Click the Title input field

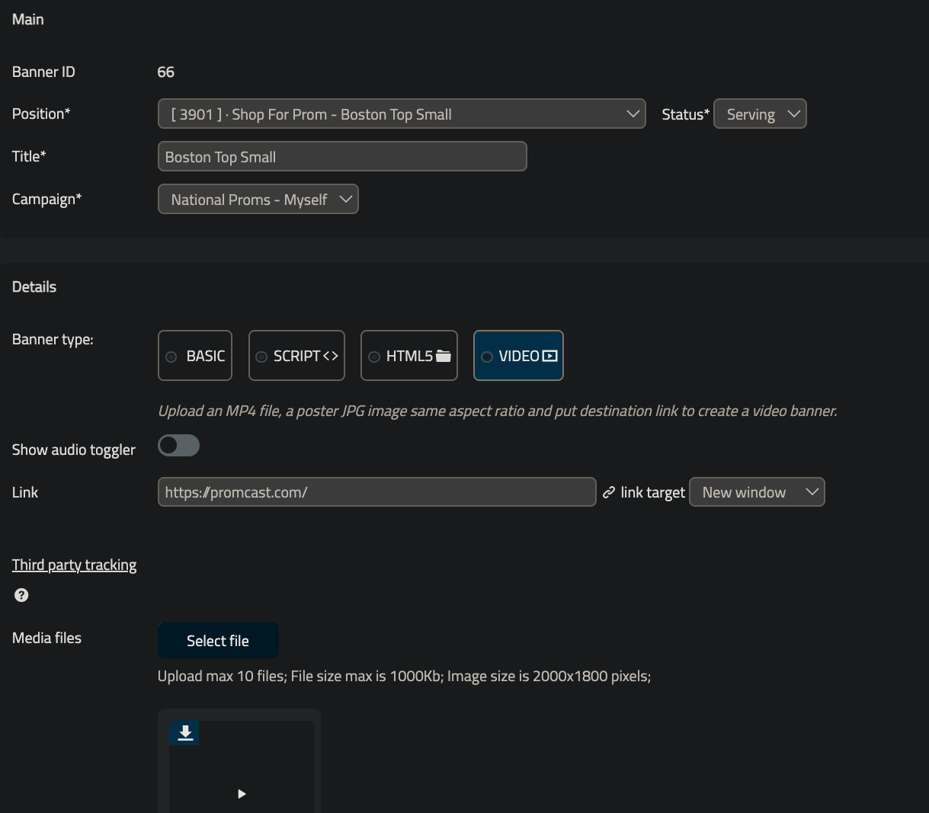pyautogui.click(x=342, y=157)
